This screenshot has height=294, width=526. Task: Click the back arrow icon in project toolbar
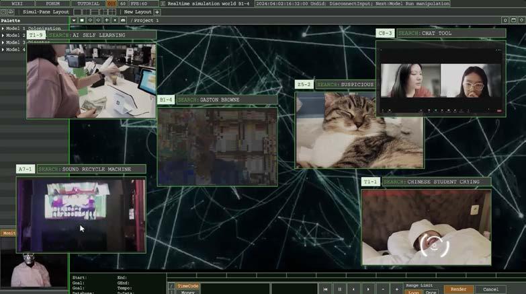coord(90,20)
